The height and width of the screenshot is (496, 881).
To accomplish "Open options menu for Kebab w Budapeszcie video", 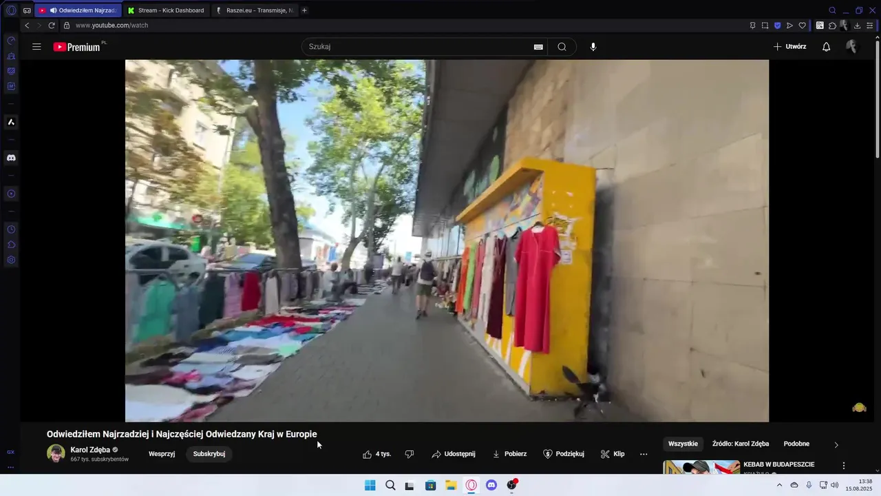I will pos(844,466).
